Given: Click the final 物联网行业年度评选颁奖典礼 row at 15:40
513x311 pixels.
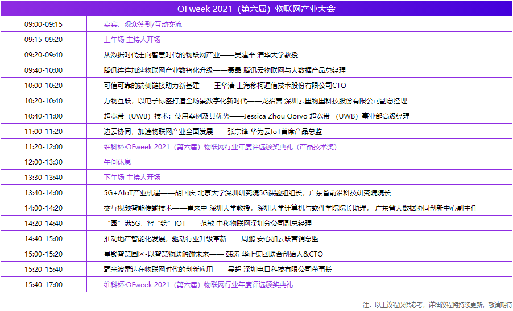Looking at the screenshot, I should point(198,285).
